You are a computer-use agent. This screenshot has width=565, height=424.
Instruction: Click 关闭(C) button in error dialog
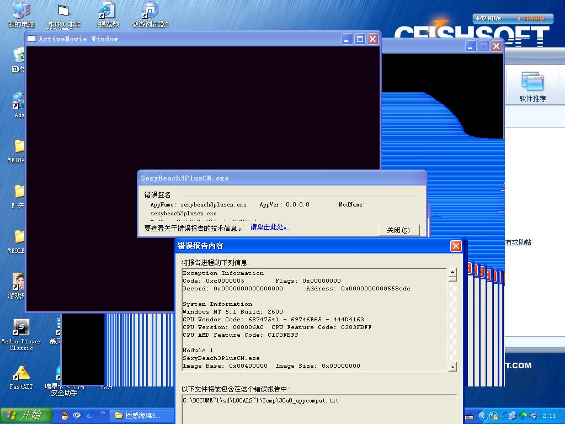(399, 230)
